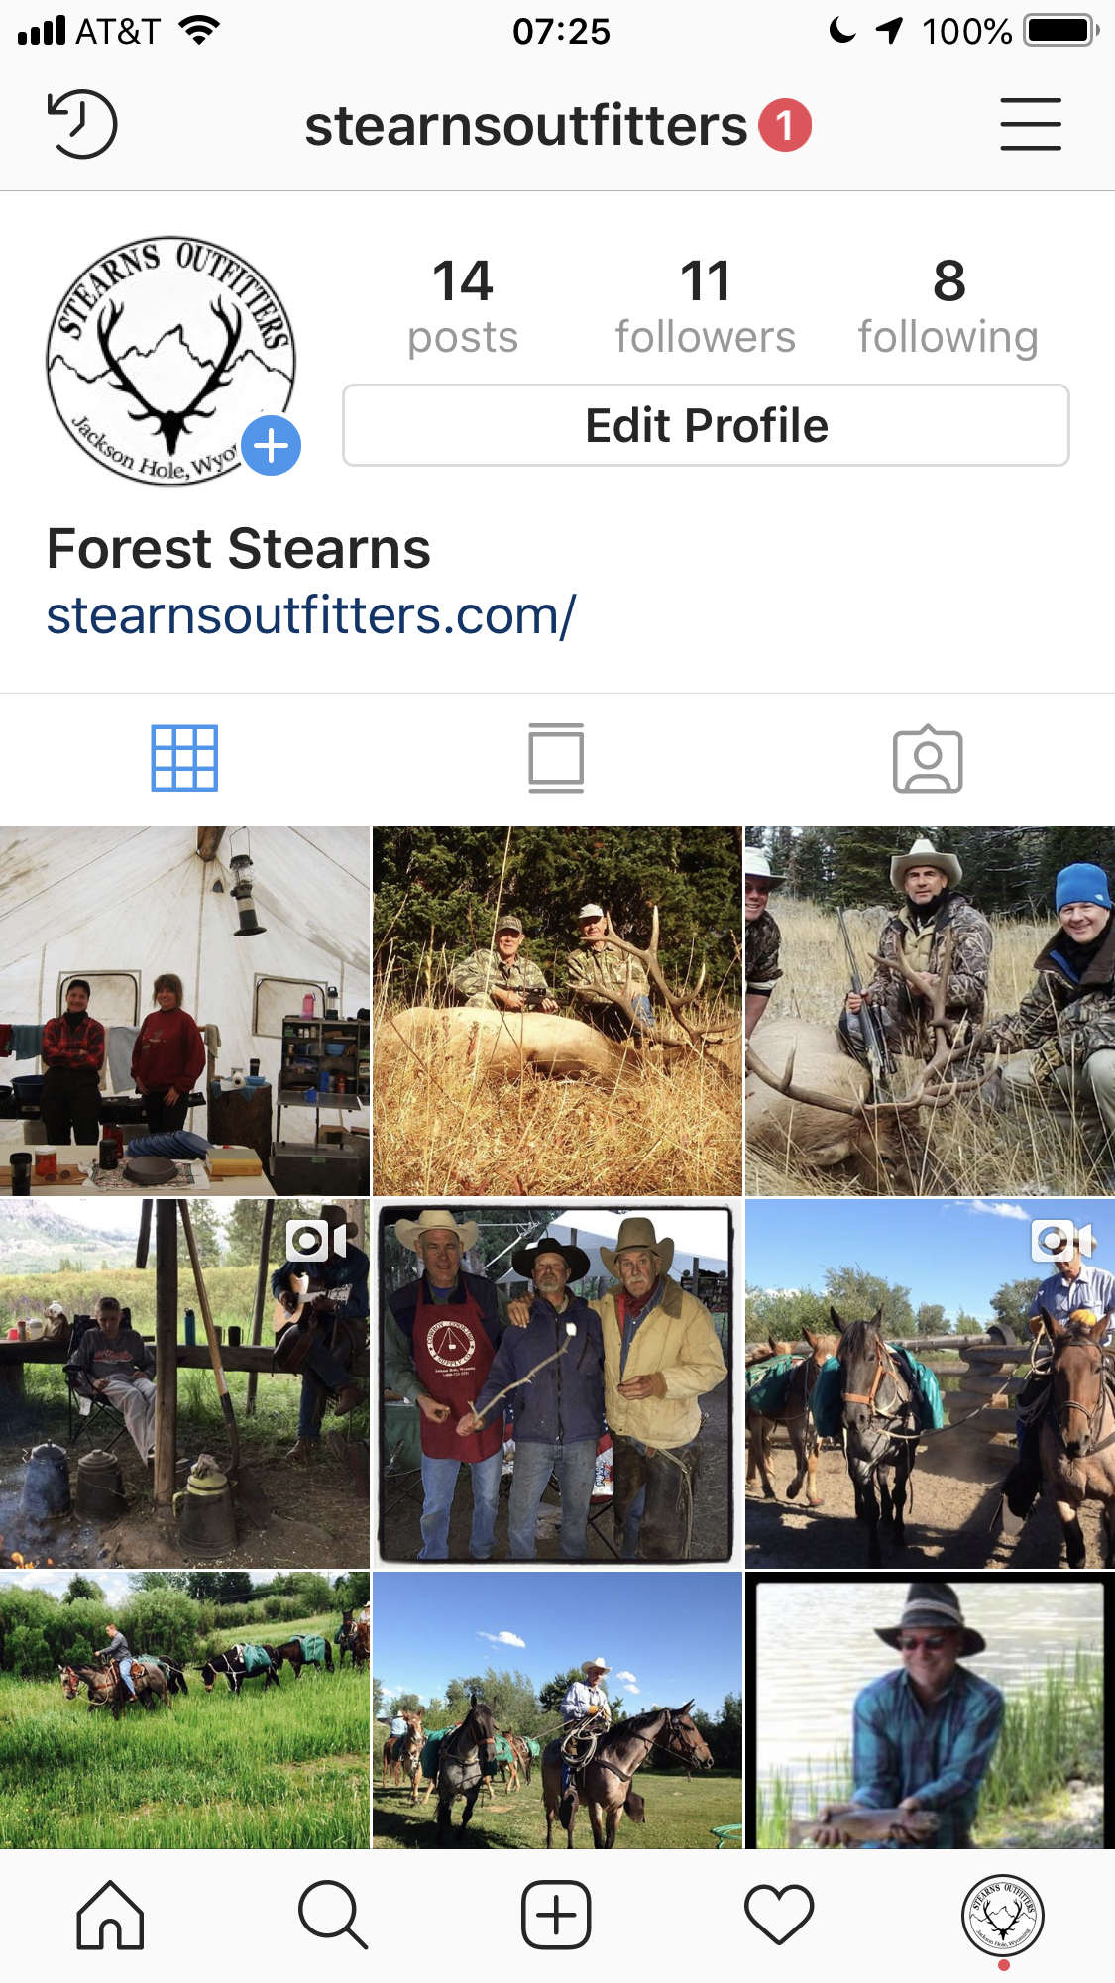Switch to grid view tab
This screenshot has height=1983, width=1115.
click(x=184, y=758)
